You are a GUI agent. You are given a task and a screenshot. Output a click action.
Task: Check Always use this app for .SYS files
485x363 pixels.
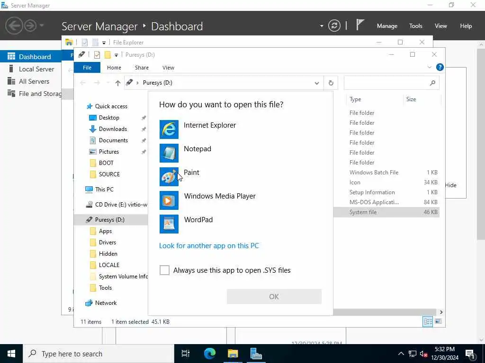click(164, 270)
